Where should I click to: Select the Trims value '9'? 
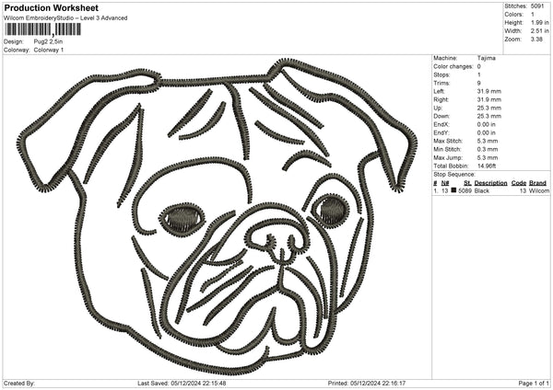coord(479,83)
